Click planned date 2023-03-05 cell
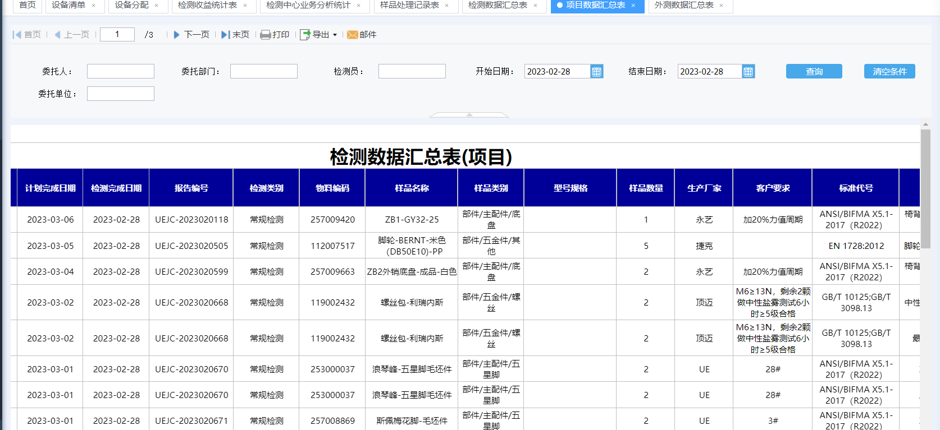 tap(50, 246)
